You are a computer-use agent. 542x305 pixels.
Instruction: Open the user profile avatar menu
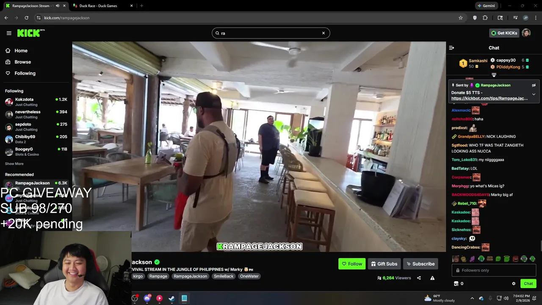[x=526, y=33]
